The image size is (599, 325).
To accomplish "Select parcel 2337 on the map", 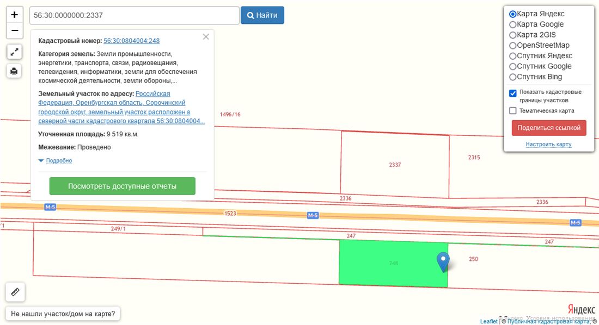I will [395, 165].
